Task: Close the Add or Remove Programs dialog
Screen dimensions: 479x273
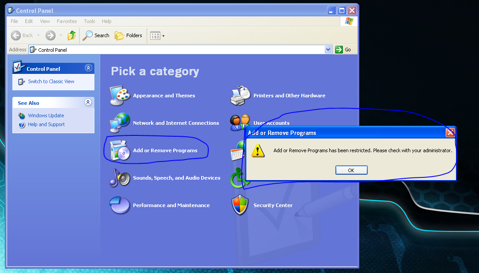Action: (450, 133)
